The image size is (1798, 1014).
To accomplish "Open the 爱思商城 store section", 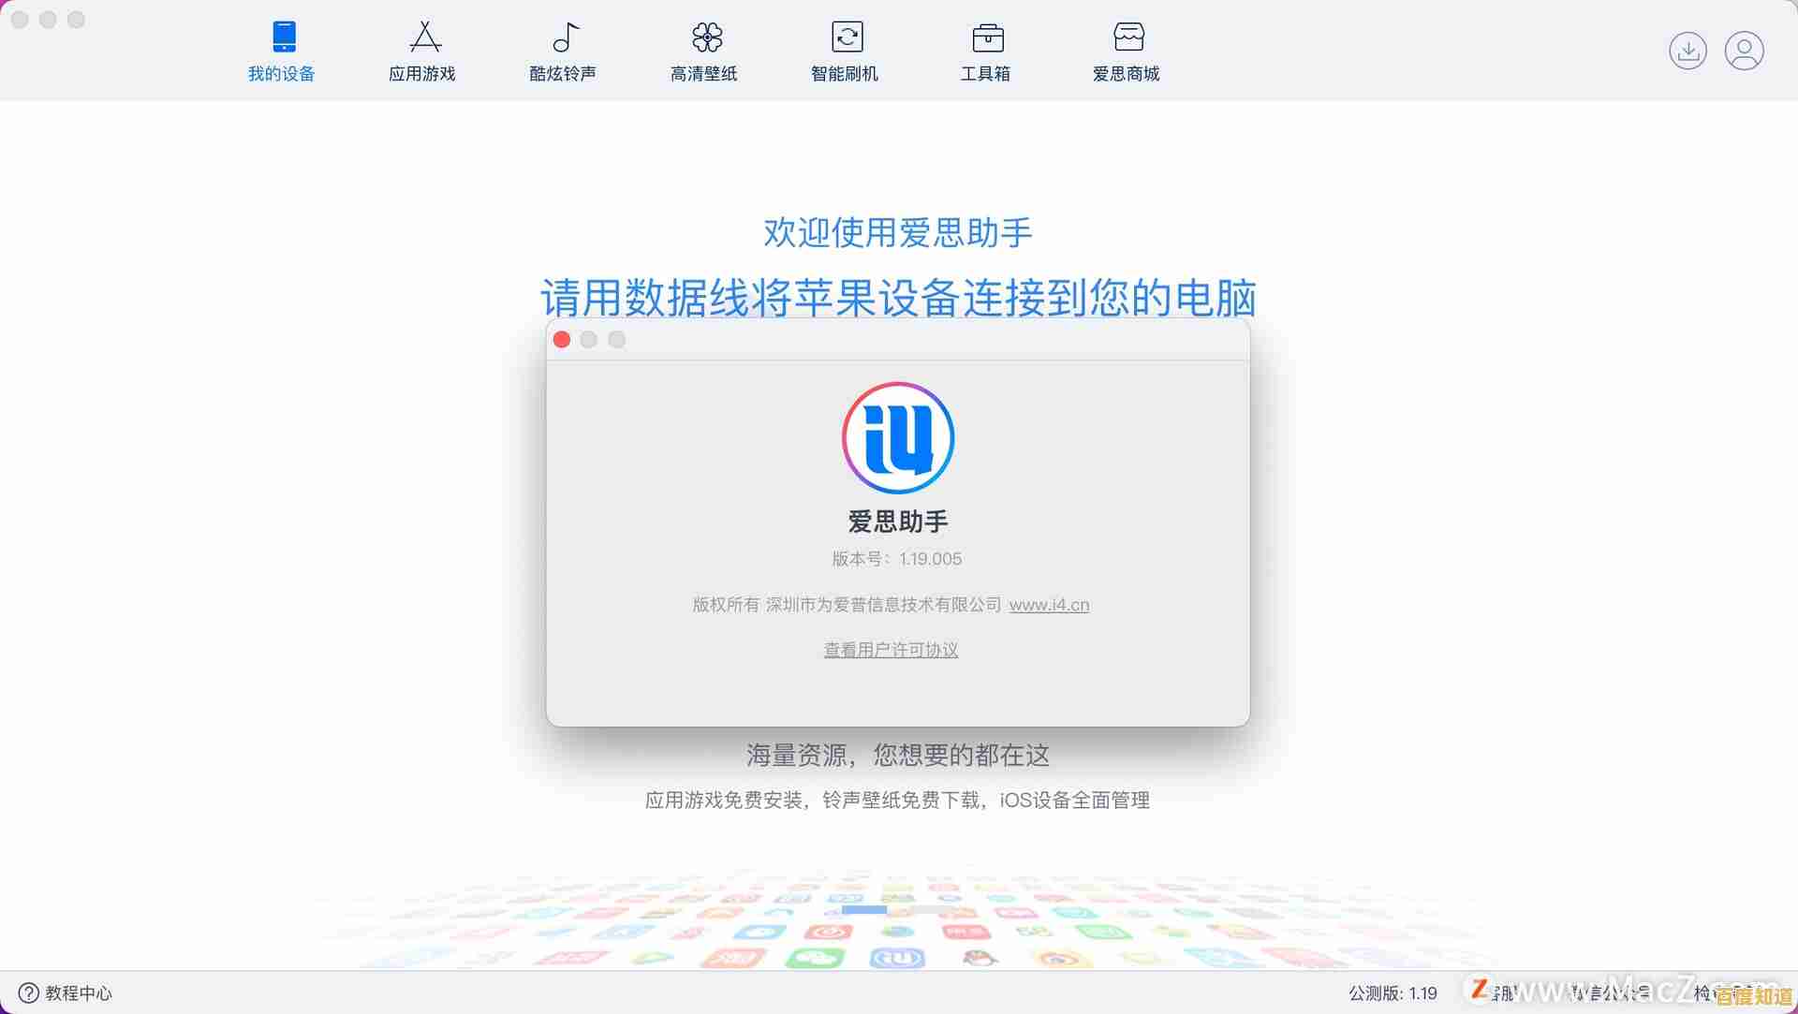I will (x=1127, y=51).
